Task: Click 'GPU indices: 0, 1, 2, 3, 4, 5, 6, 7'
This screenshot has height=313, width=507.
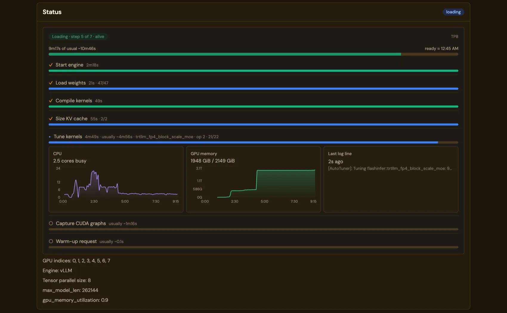Action: [76, 261]
